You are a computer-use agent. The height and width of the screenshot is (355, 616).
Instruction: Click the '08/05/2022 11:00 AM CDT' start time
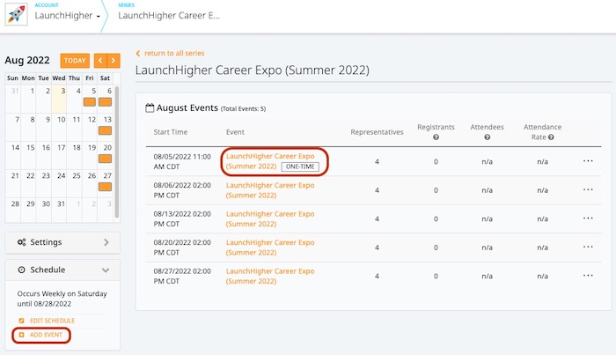(x=182, y=161)
